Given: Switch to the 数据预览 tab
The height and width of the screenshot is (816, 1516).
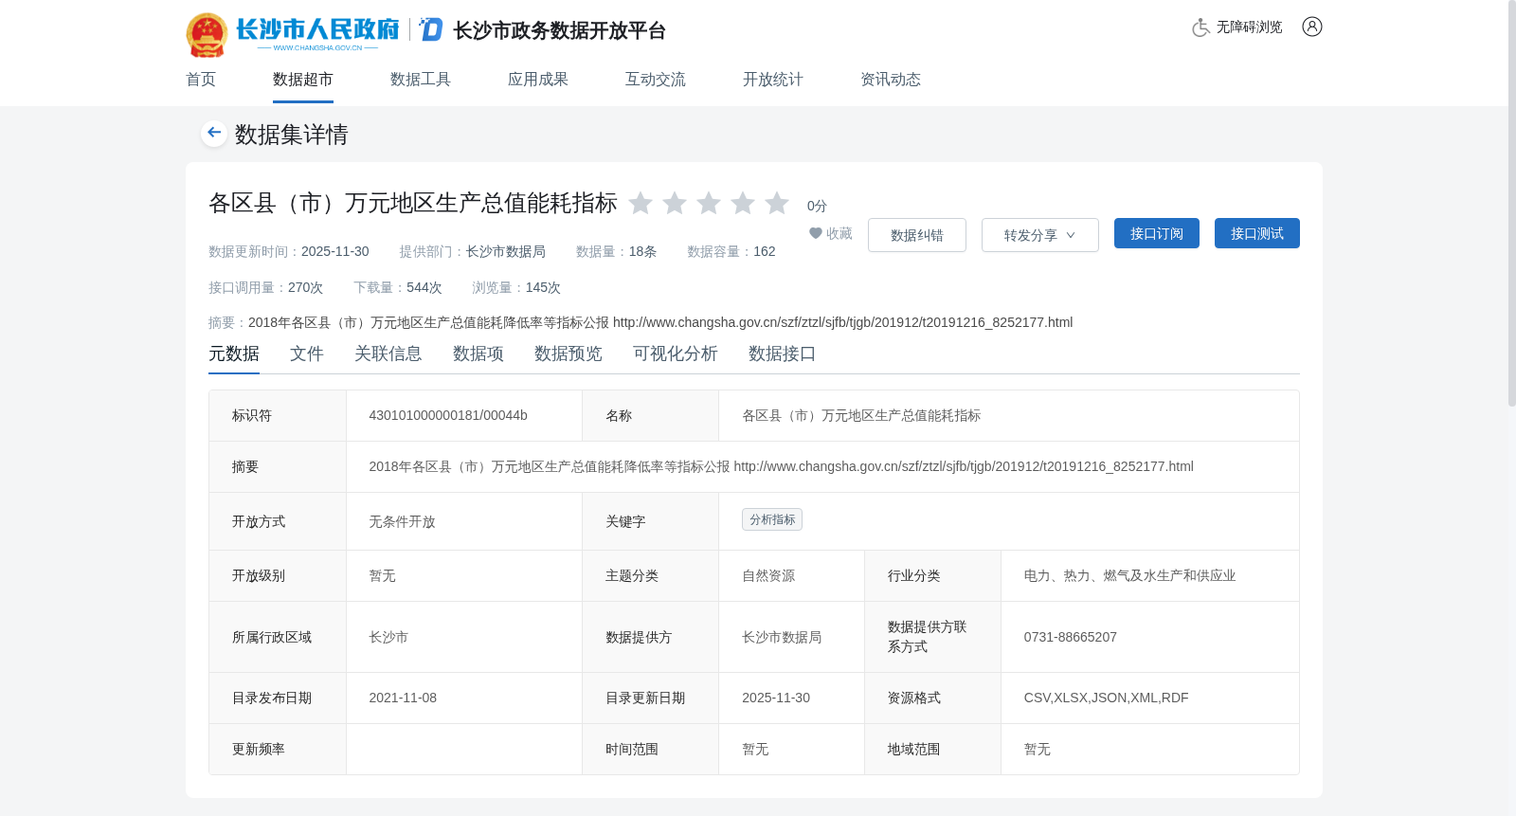Looking at the screenshot, I should point(568,354).
